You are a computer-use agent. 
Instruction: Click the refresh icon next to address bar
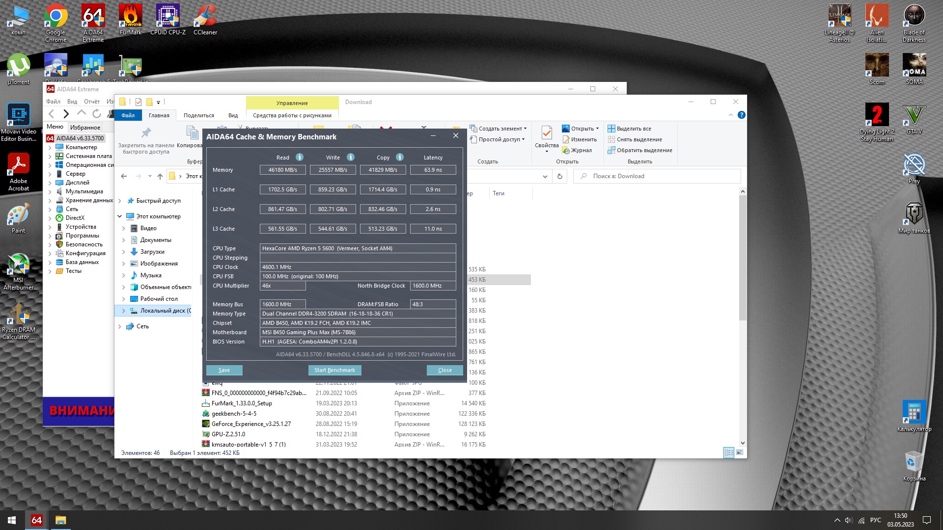tap(559, 176)
